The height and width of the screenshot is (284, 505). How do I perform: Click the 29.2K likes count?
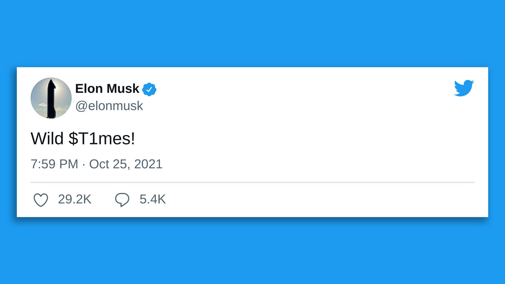(x=75, y=199)
